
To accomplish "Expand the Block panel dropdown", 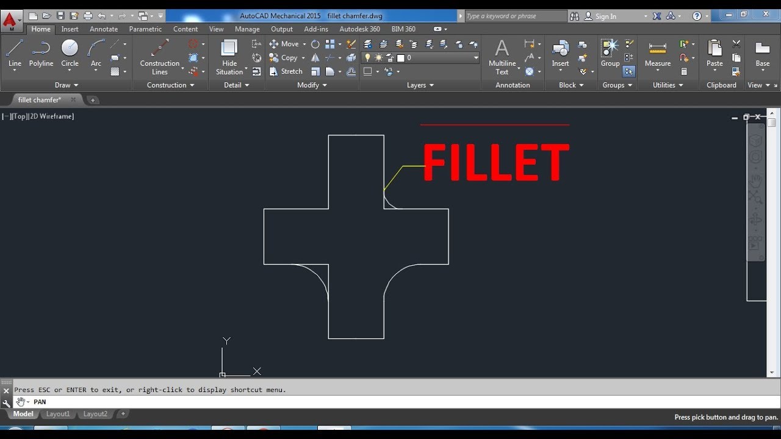I will 571,85.
